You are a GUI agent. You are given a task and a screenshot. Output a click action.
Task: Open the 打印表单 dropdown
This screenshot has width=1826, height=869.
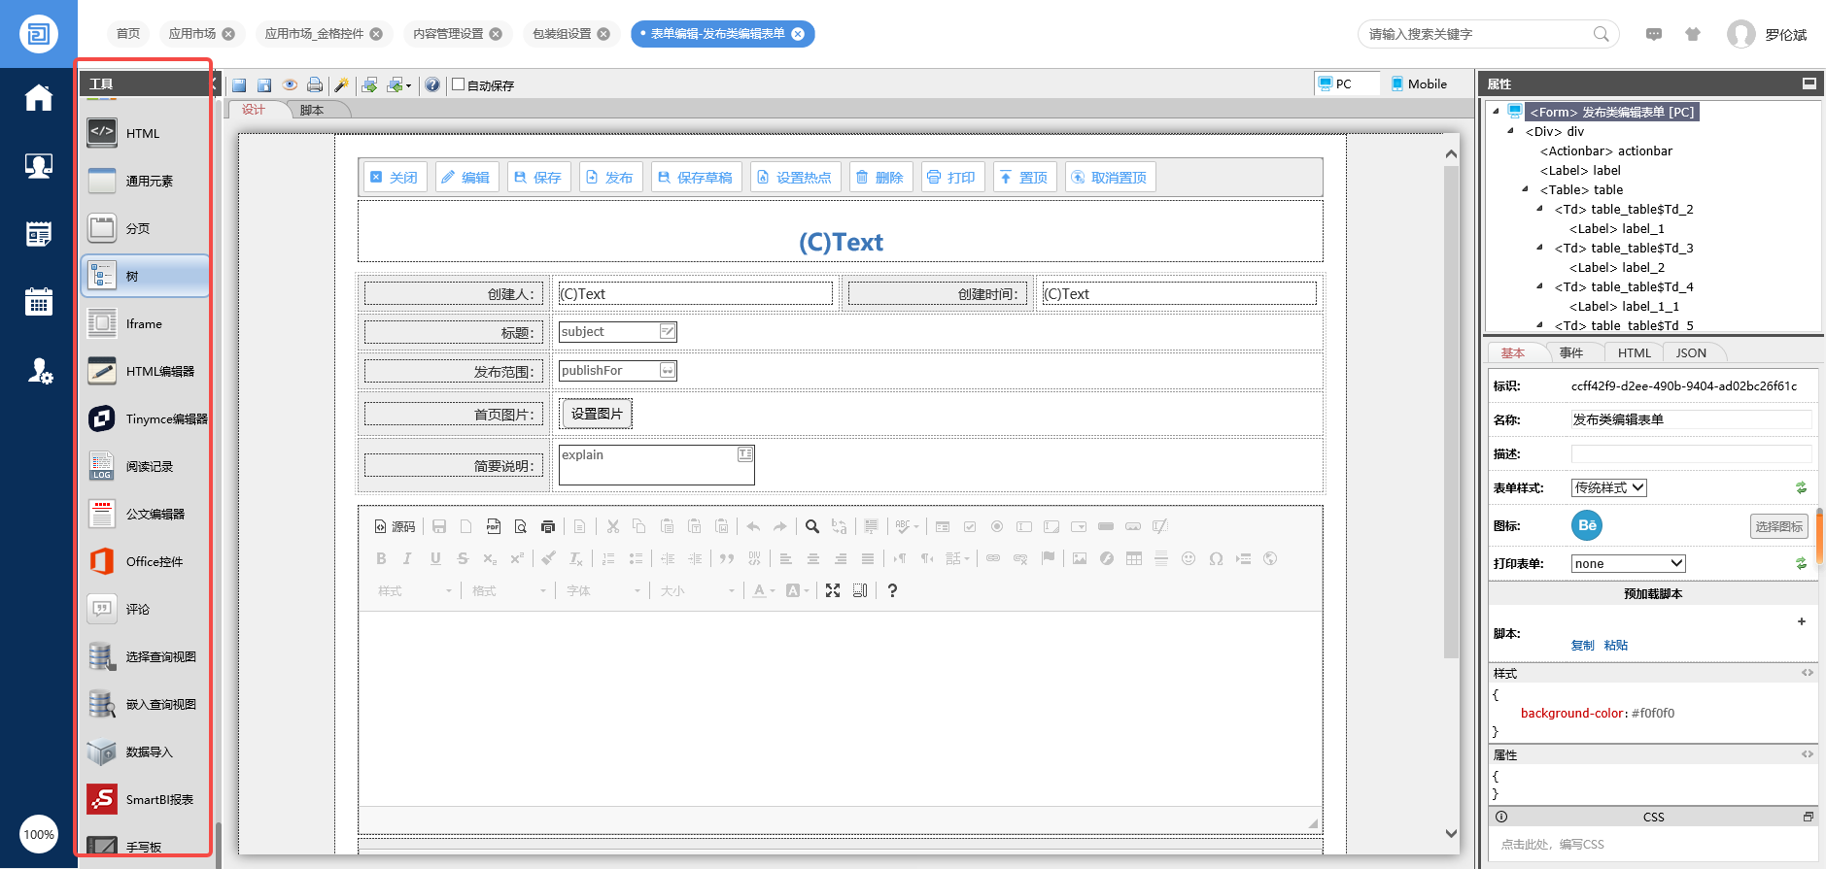click(1628, 563)
